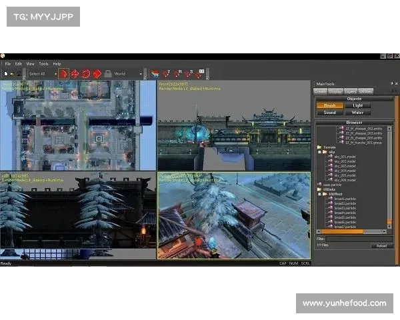Click the new file icon
This screenshot has height=320, width=400.
[5, 73]
